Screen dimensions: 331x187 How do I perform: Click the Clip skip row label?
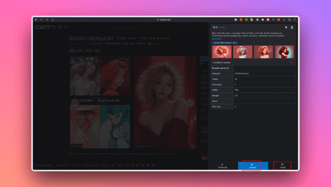point(216,107)
